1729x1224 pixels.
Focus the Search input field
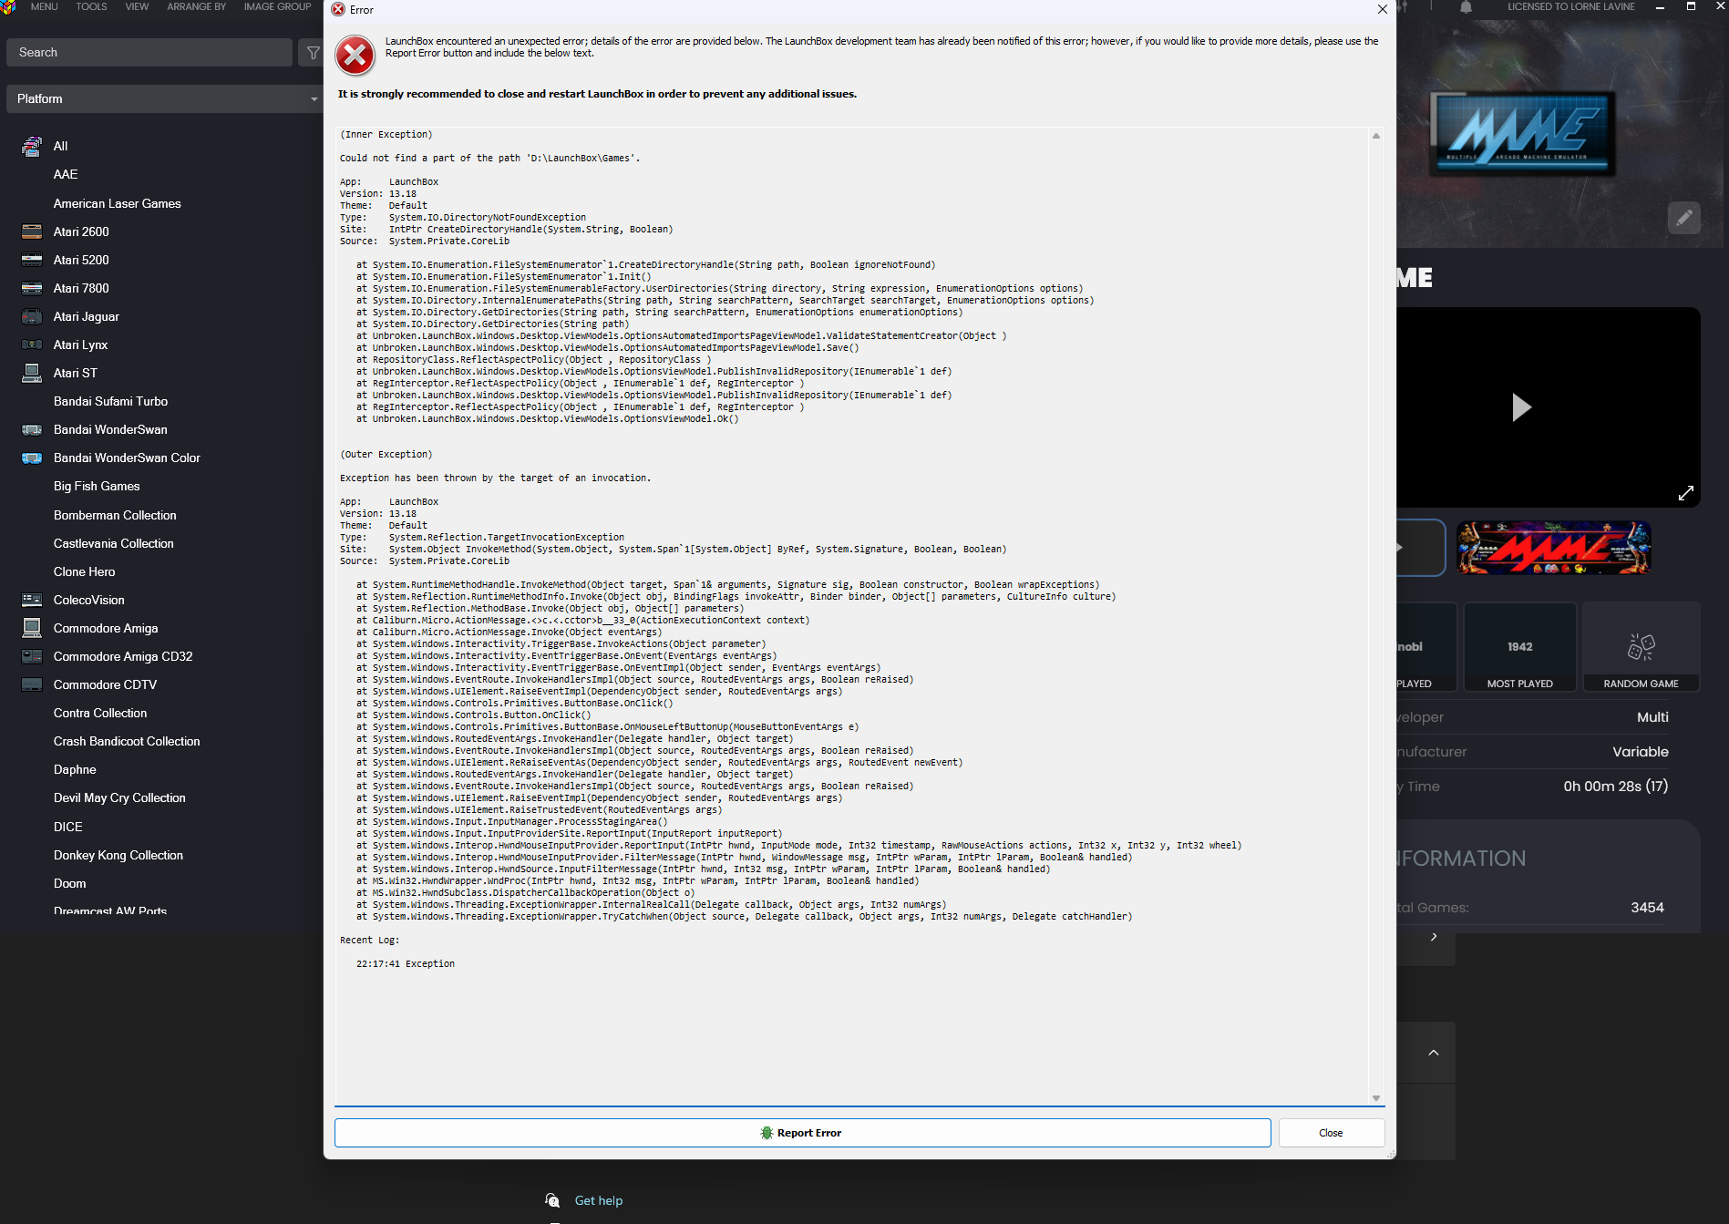click(x=149, y=52)
